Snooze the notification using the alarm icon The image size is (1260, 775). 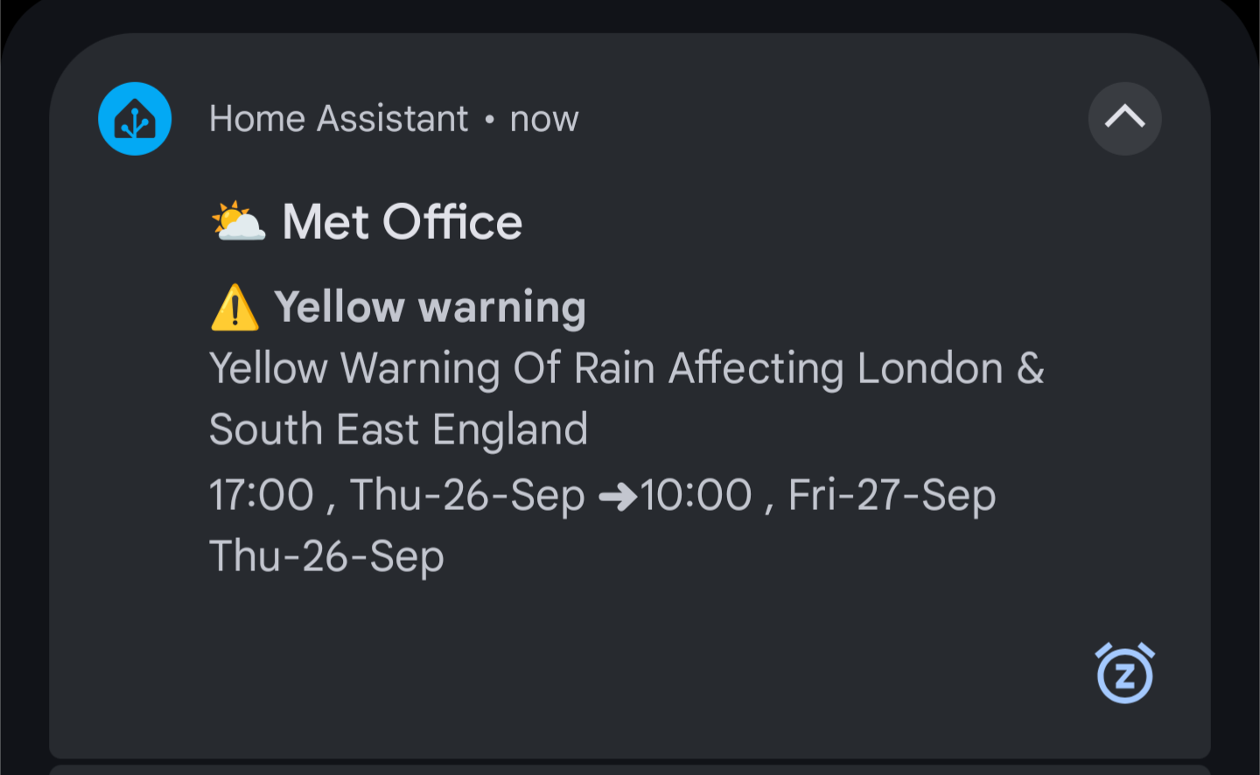coord(1125,674)
